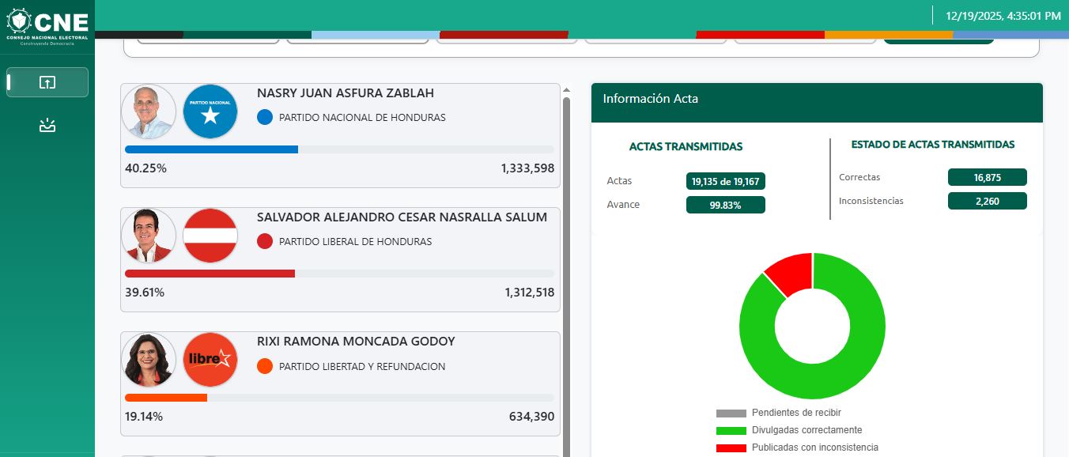Click the Inconsistencias 2,260 badge
Screen dimensions: 1069x457
click(x=987, y=201)
